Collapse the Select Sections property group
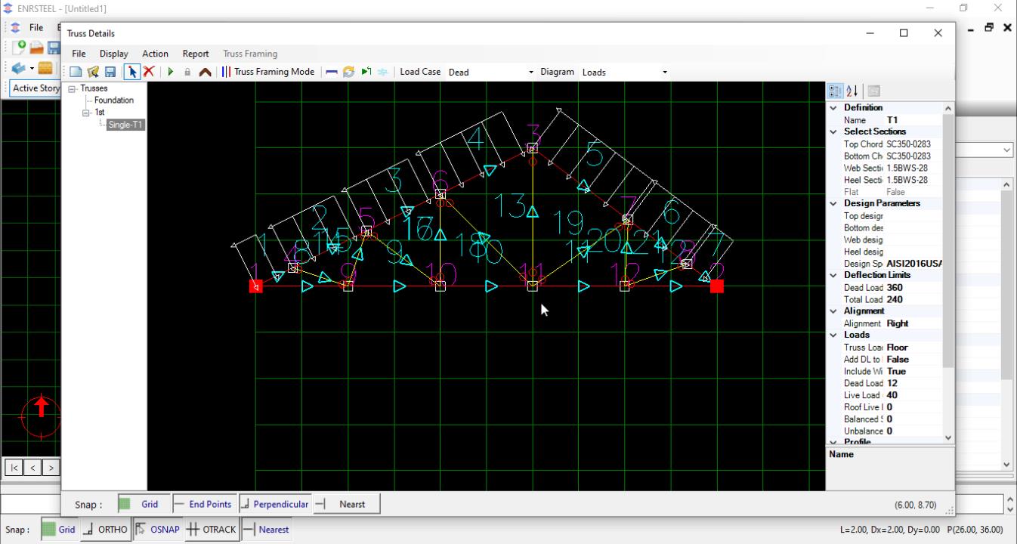Viewport: 1017px width, 544px height. (833, 131)
